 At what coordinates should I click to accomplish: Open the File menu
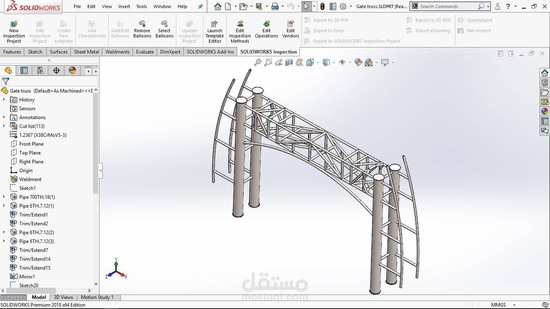click(77, 6)
